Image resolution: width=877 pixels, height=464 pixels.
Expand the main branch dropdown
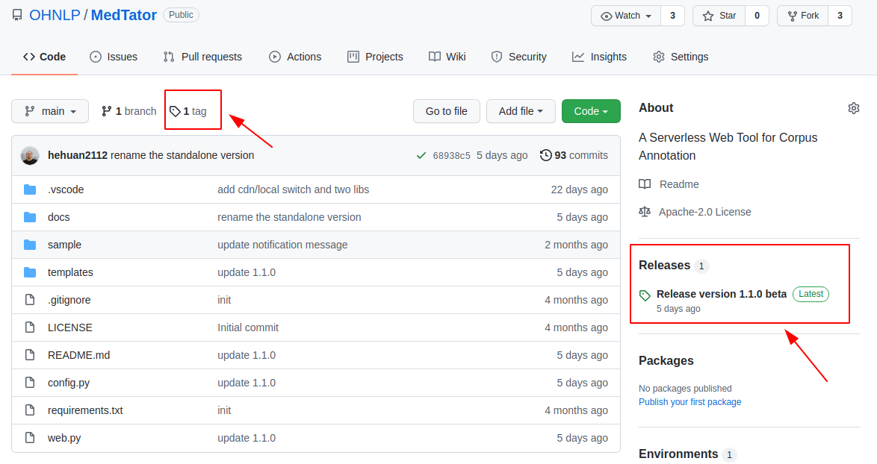(x=50, y=111)
